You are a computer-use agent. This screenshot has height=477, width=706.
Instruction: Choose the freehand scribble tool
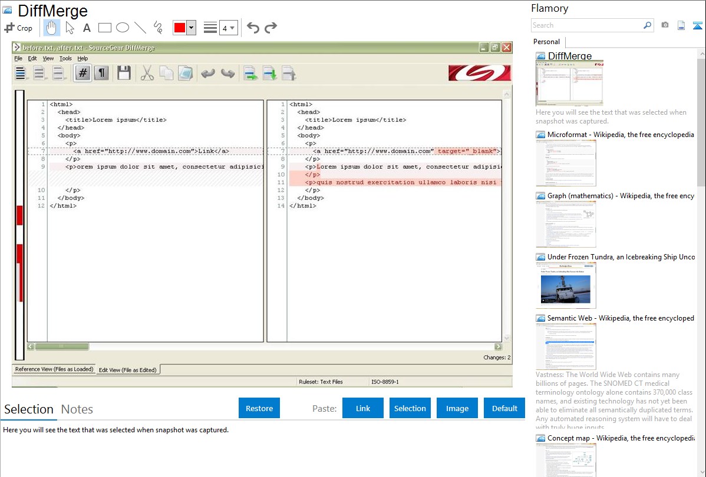158,28
